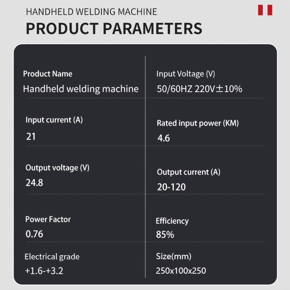Viewport: 290px width, 290px height.
Task: Click the Rated input power (KM) label
Action: (x=198, y=123)
